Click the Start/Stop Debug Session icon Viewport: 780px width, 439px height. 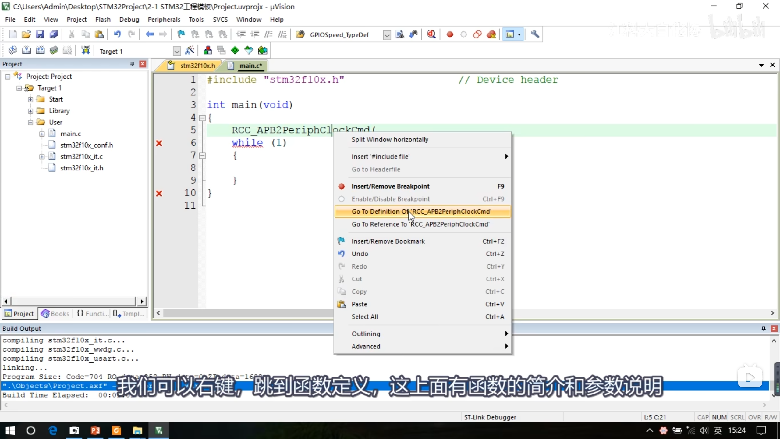431,34
